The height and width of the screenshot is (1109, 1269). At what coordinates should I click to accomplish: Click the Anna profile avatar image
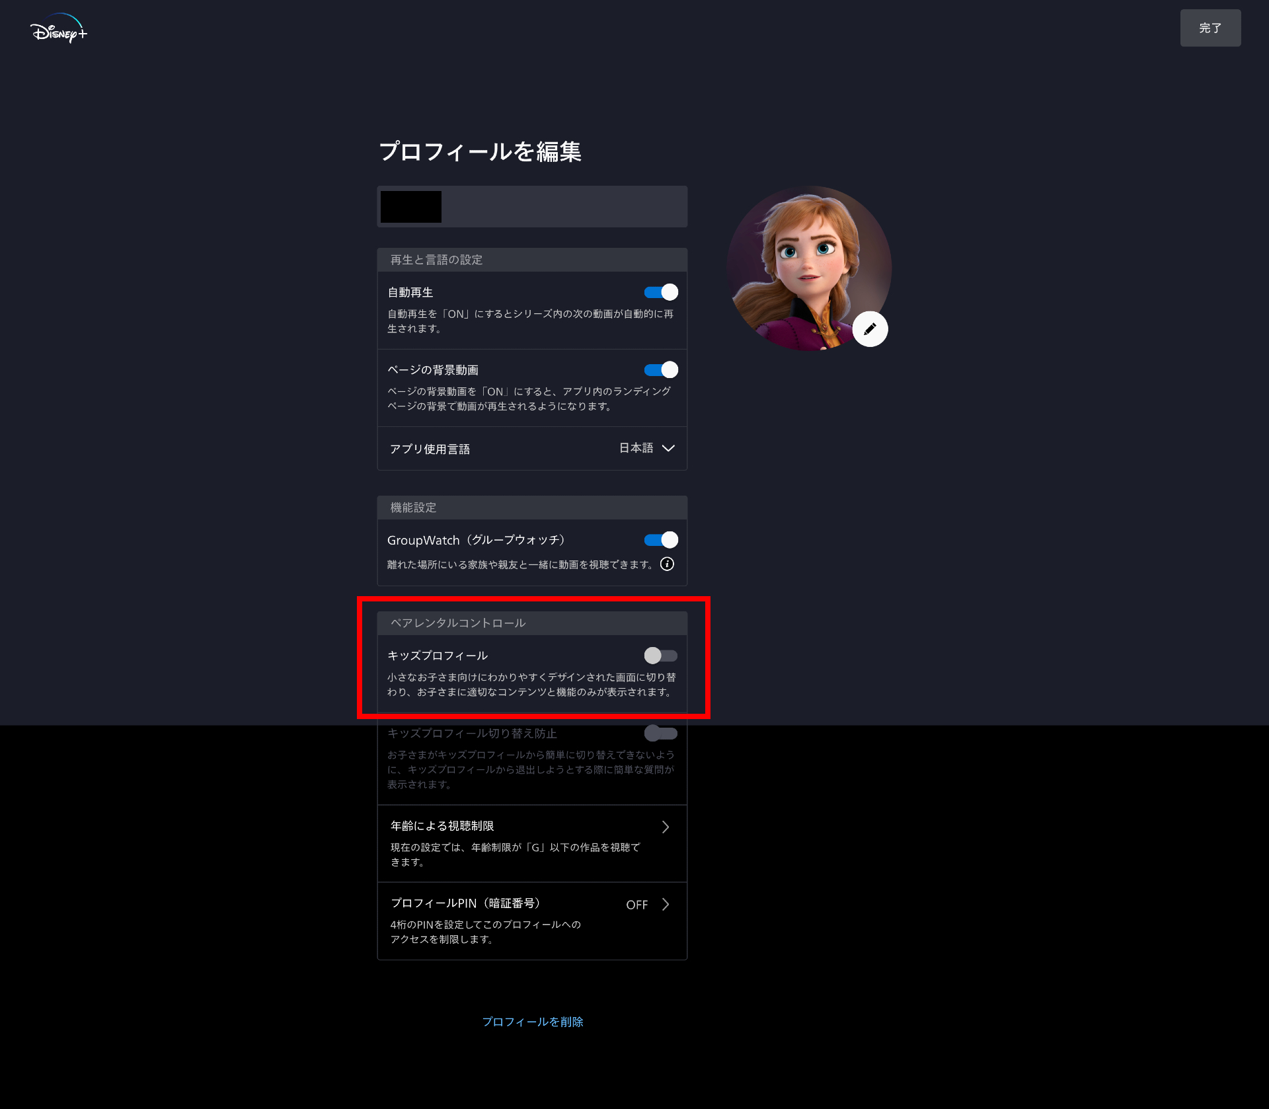coord(809,268)
